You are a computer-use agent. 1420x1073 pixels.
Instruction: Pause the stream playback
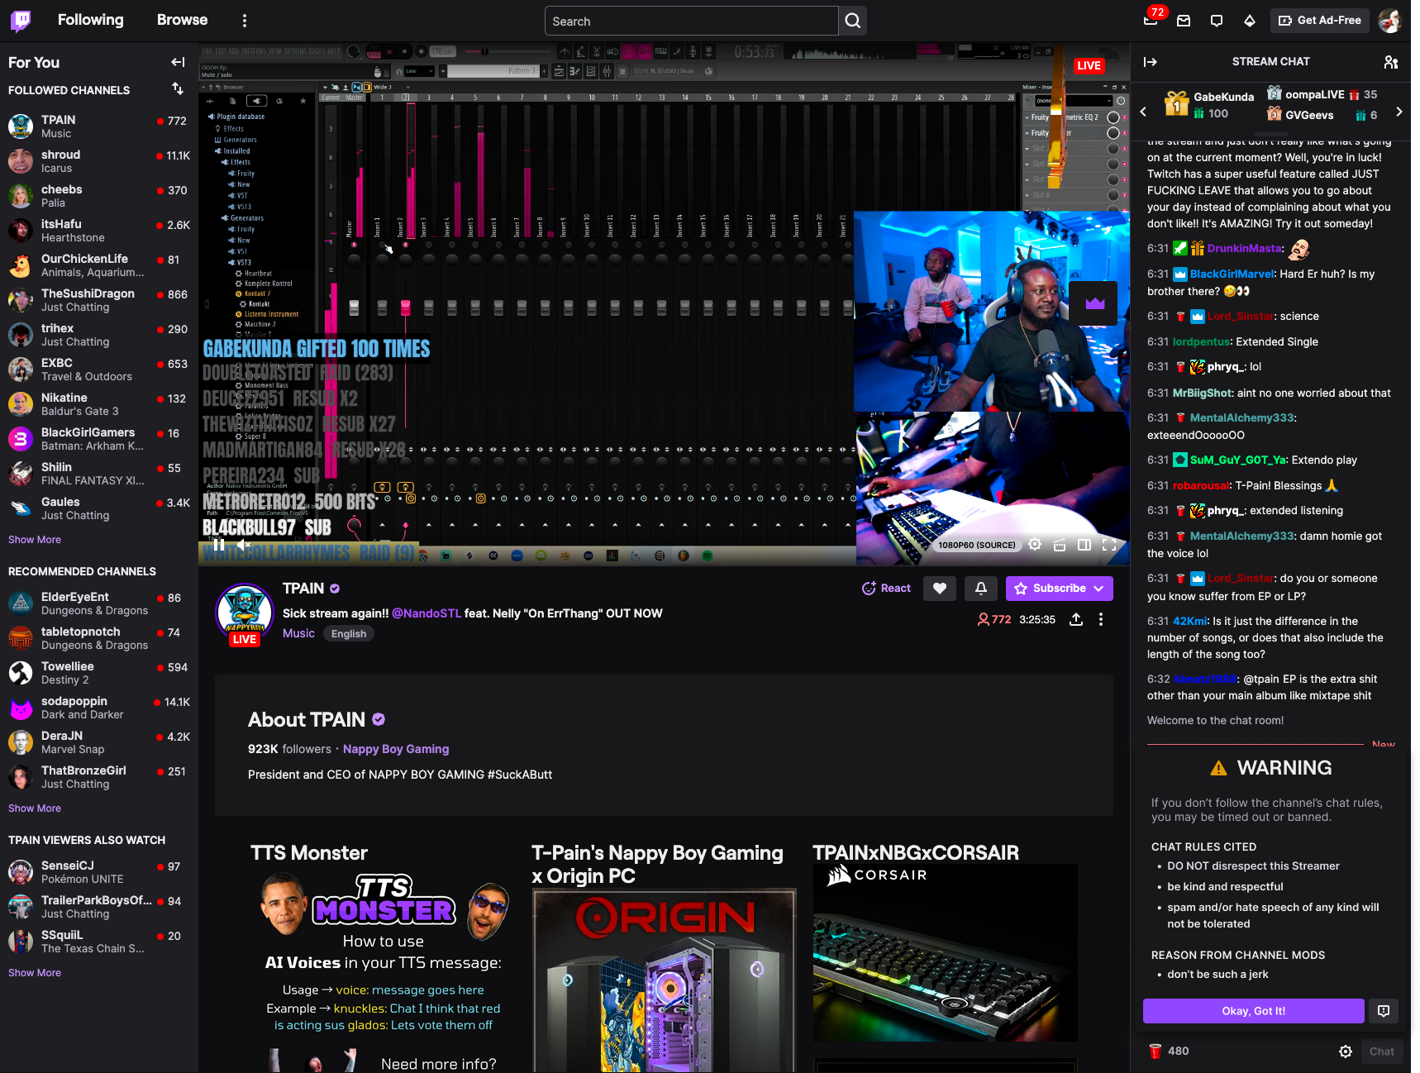click(x=218, y=544)
